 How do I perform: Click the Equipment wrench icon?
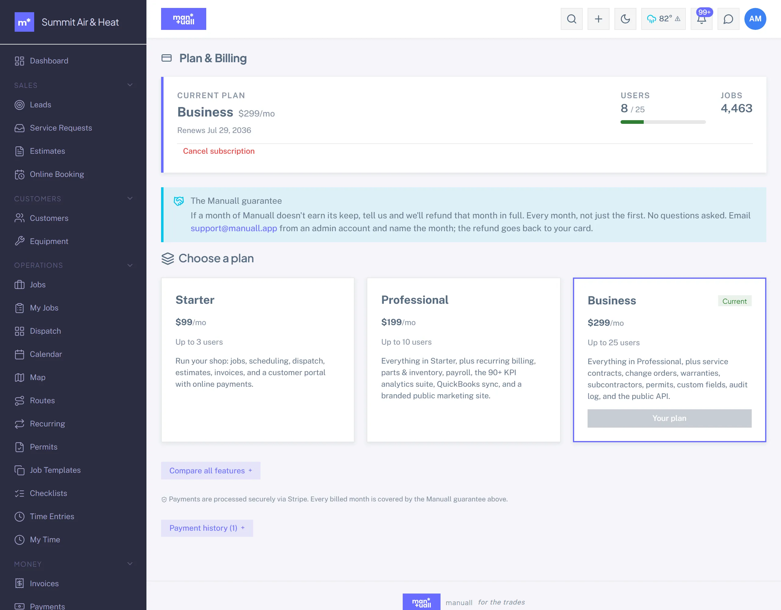19,241
